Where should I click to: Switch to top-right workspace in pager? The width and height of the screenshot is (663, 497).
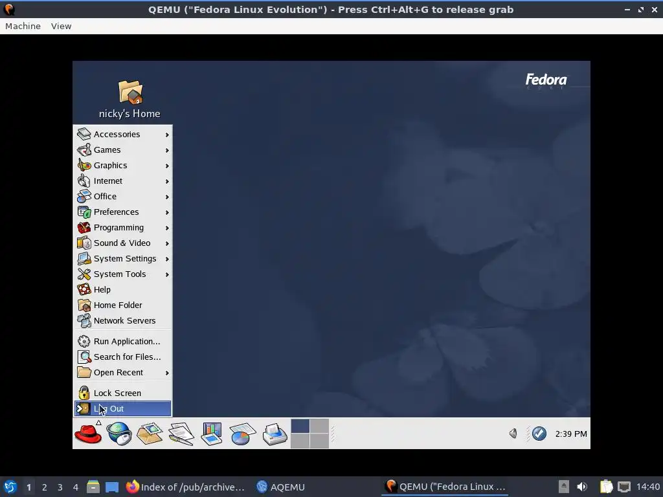pyautogui.click(x=319, y=426)
